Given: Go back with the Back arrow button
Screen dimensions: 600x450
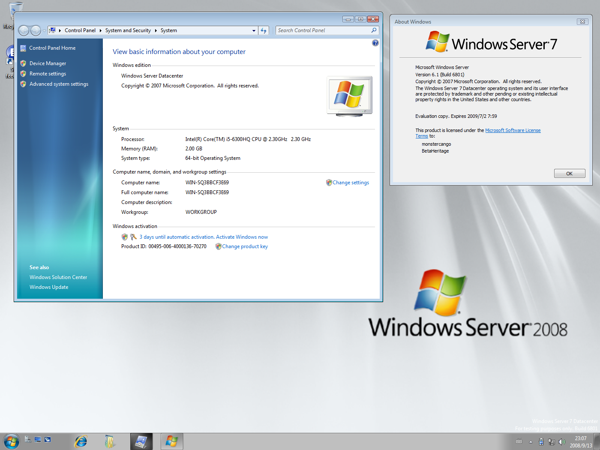Looking at the screenshot, I should [24, 30].
